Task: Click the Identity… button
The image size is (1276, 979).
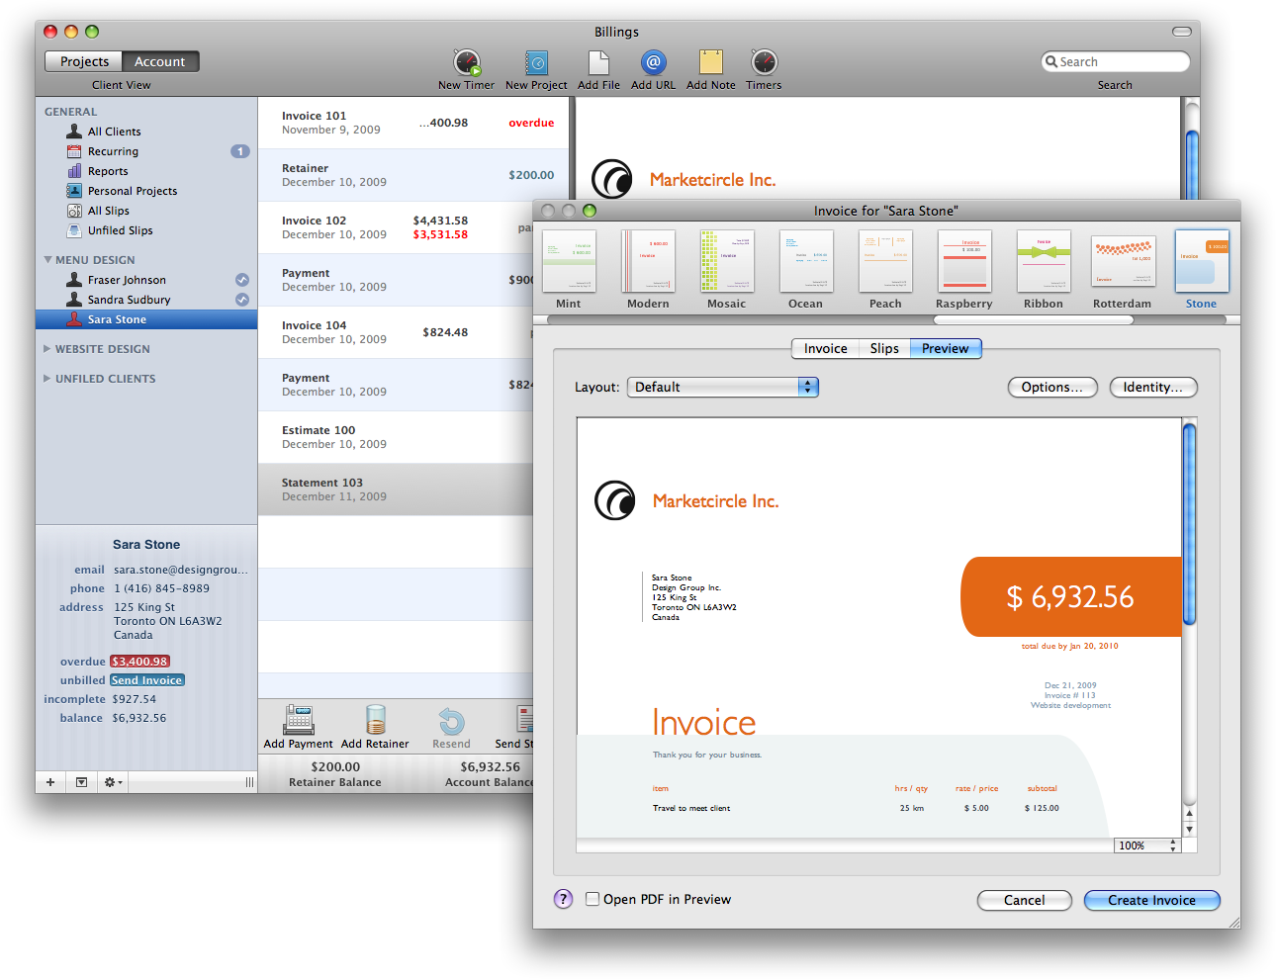Action: point(1153,387)
